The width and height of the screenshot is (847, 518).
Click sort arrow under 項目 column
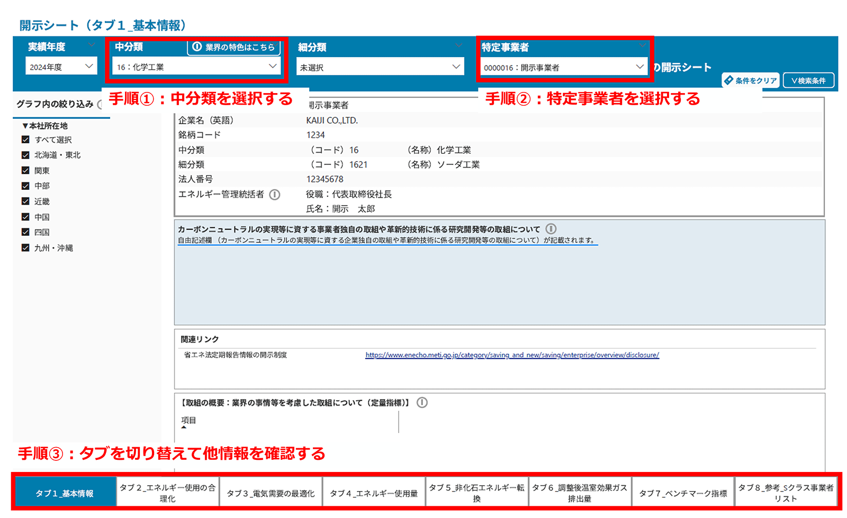[x=184, y=427]
